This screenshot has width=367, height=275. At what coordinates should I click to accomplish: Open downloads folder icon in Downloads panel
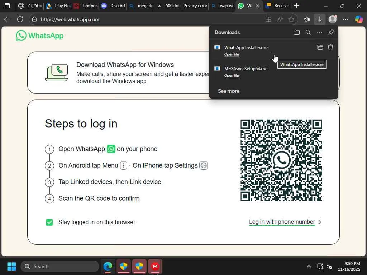coord(296,32)
